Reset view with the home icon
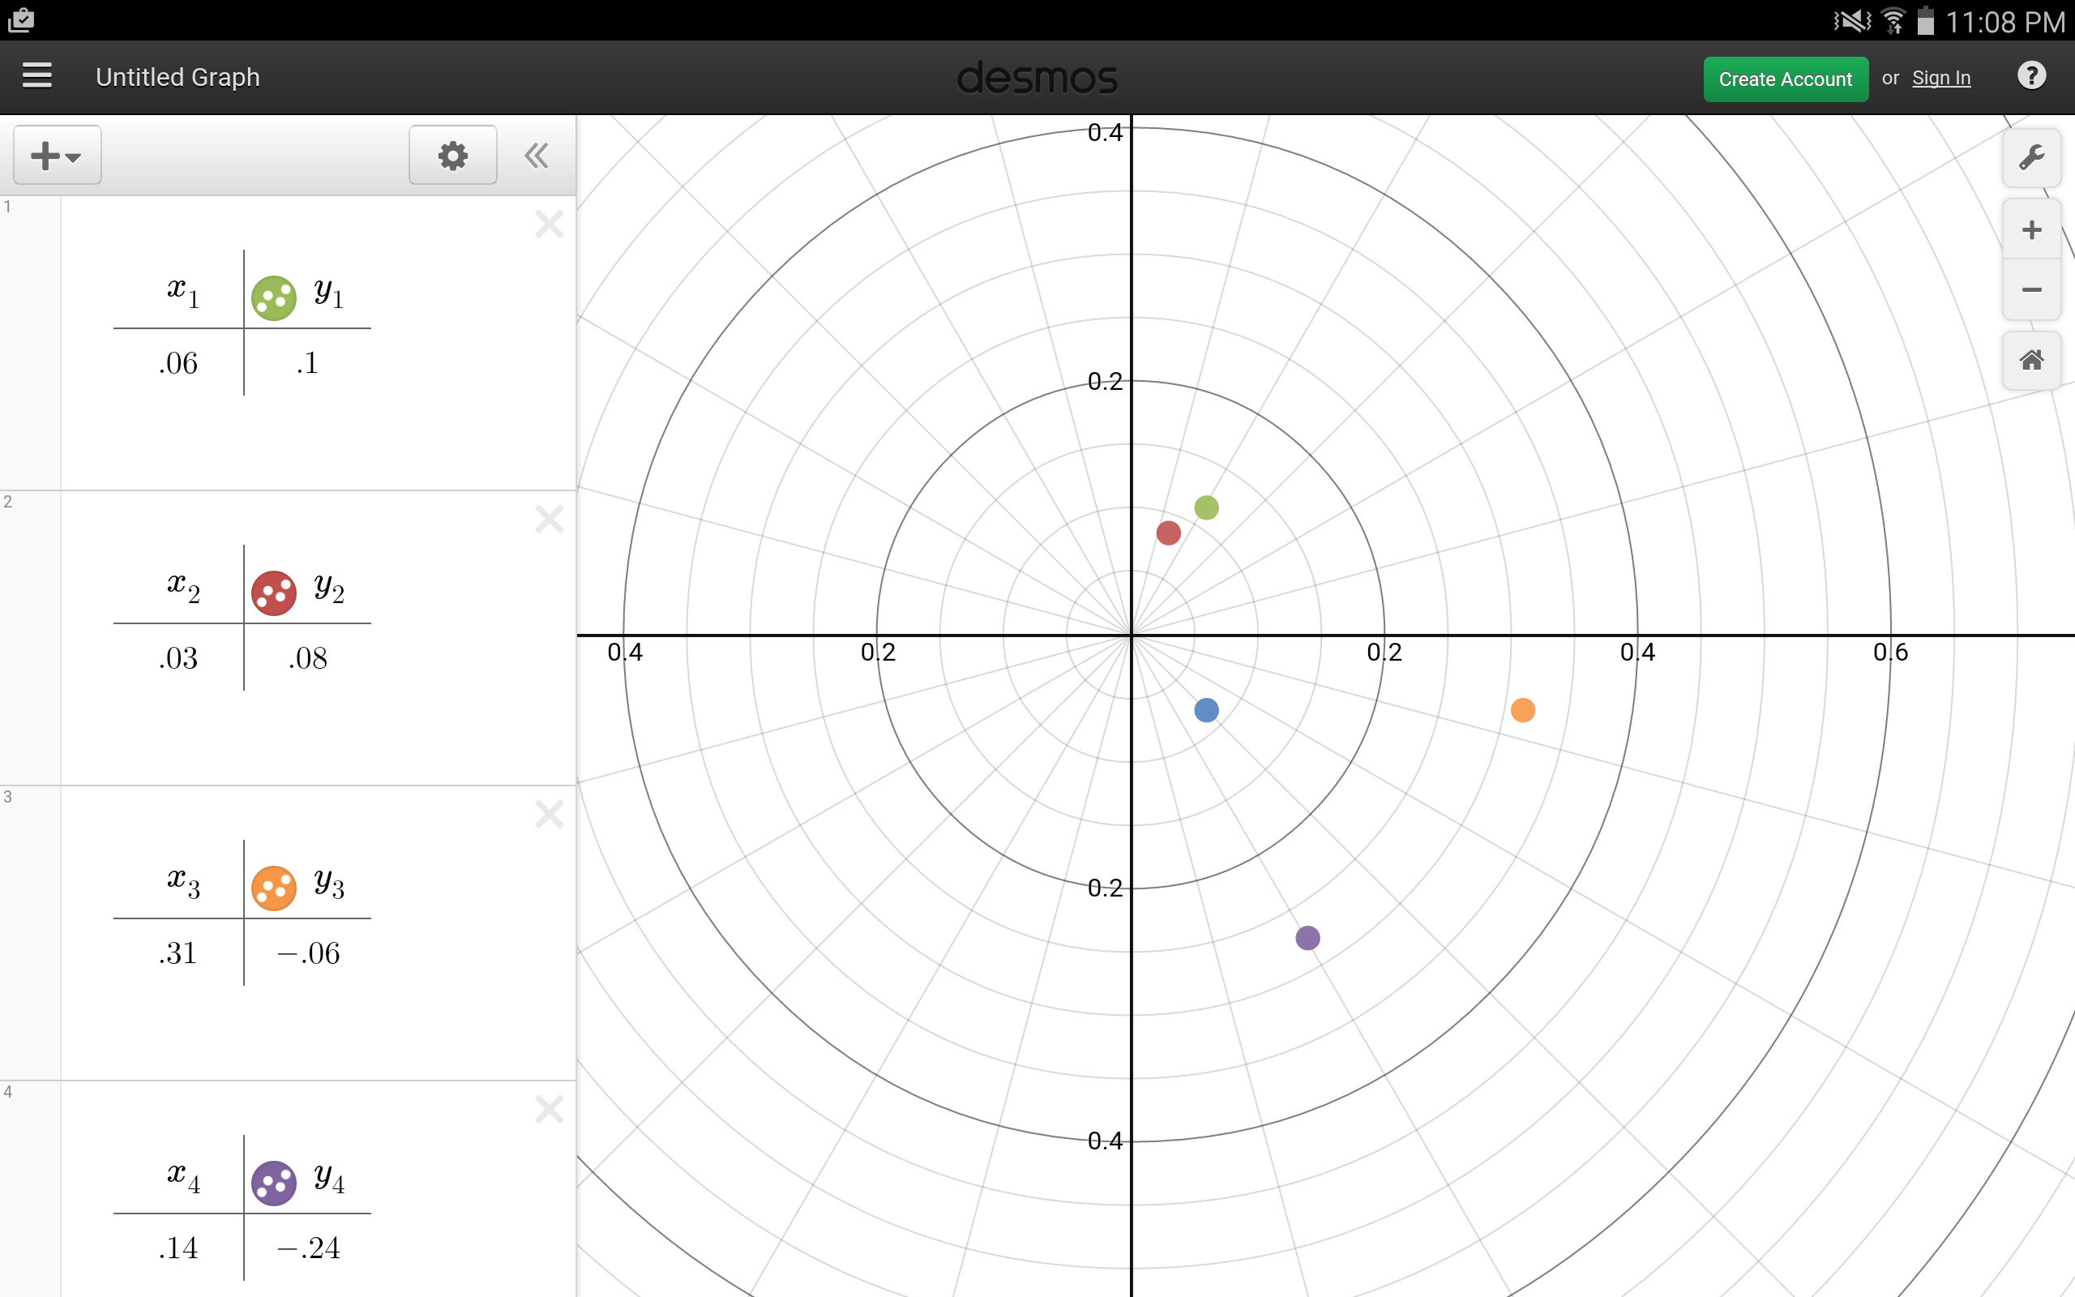This screenshot has height=1297, width=2075. click(x=2030, y=360)
